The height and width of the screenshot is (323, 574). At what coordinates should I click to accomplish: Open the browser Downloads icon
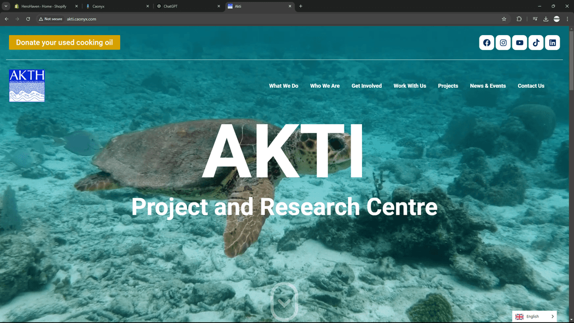546,19
